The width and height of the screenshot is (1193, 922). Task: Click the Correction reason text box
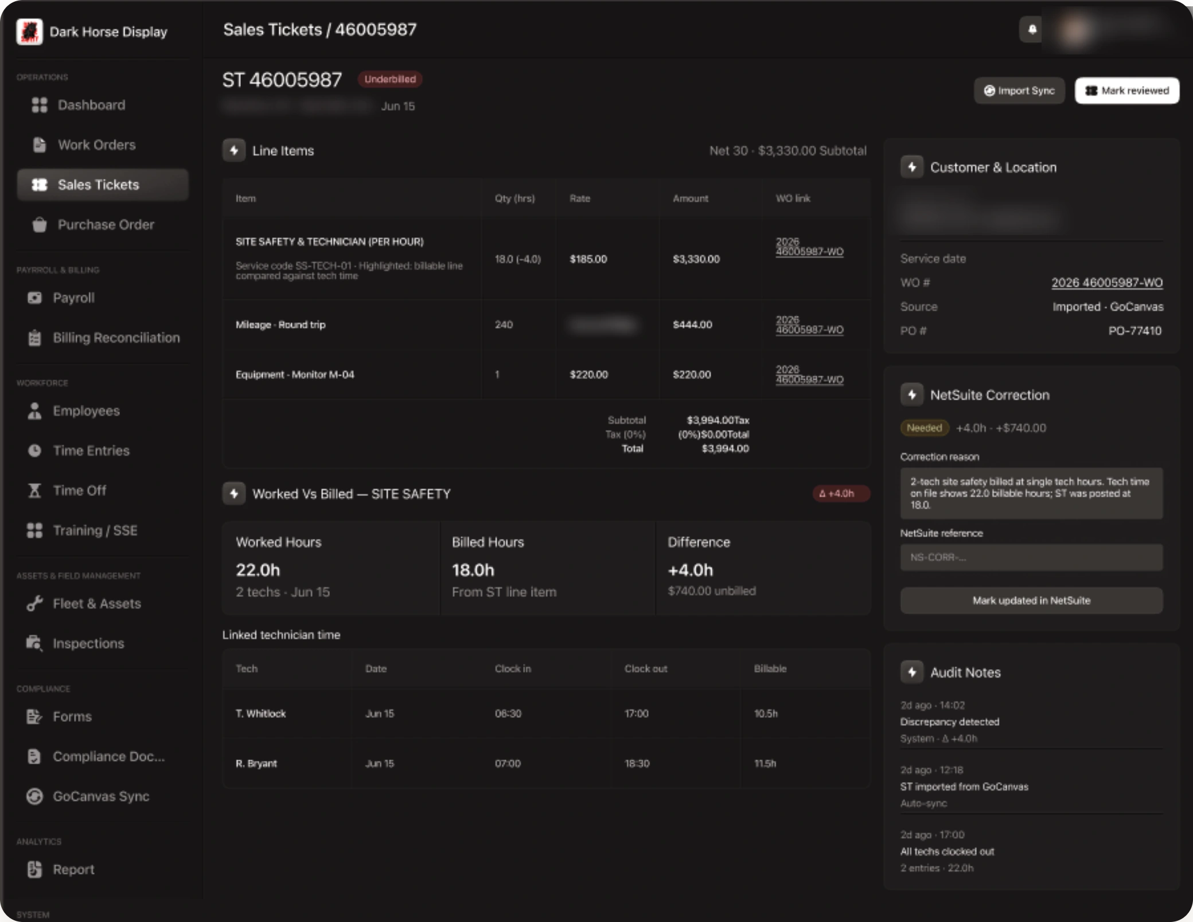pyautogui.click(x=1031, y=494)
